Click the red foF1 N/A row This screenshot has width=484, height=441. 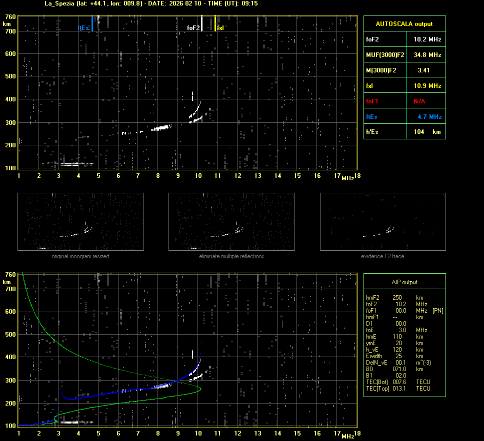[404, 101]
